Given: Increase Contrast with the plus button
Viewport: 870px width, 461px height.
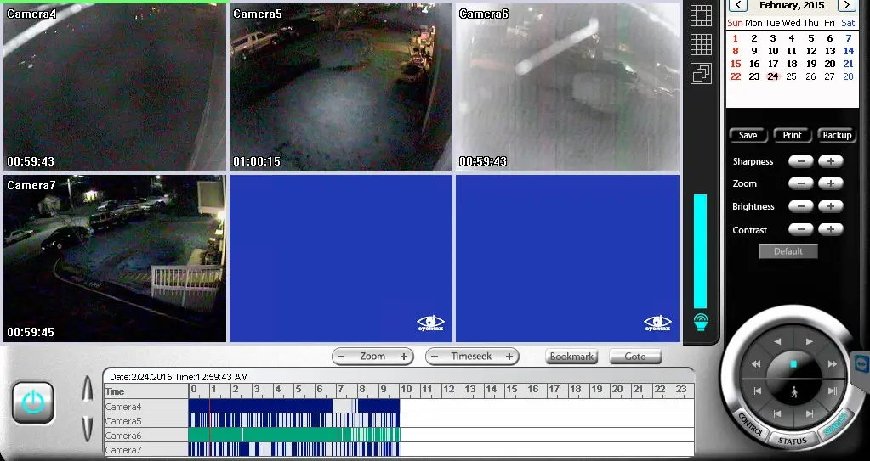Looking at the screenshot, I should tap(831, 229).
